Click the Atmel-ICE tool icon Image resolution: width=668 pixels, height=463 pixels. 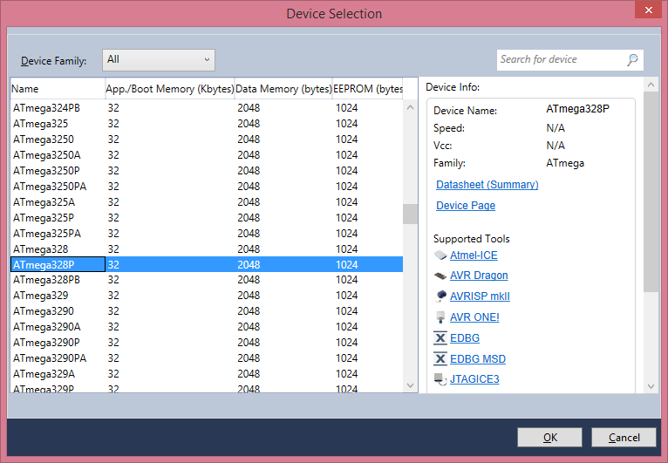[440, 255]
